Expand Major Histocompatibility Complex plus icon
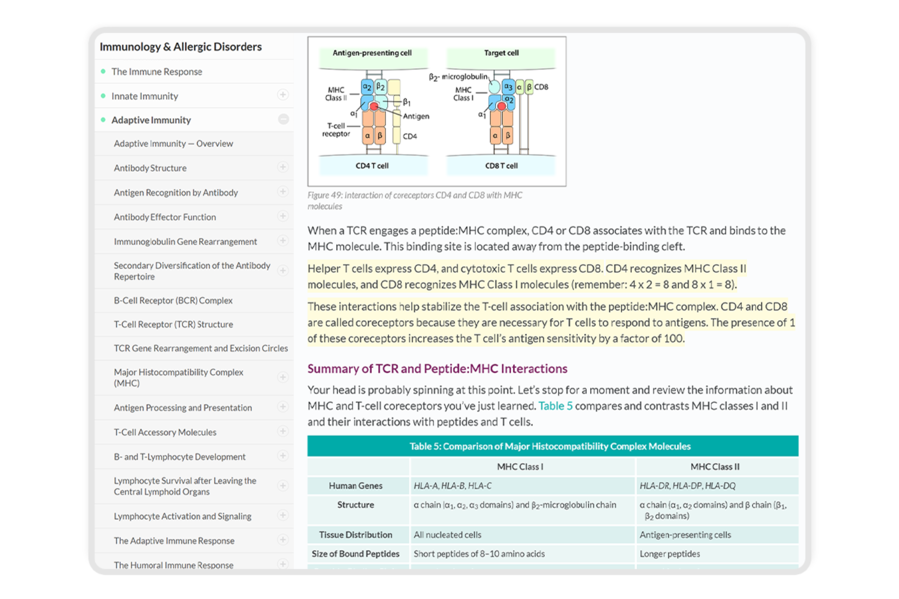 (x=282, y=377)
